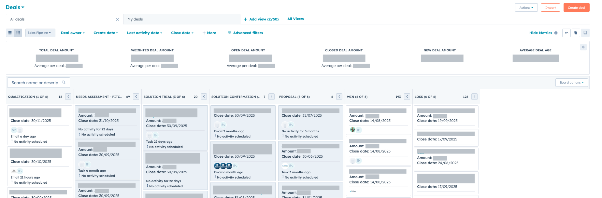Click the More filters button

(x=209, y=33)
